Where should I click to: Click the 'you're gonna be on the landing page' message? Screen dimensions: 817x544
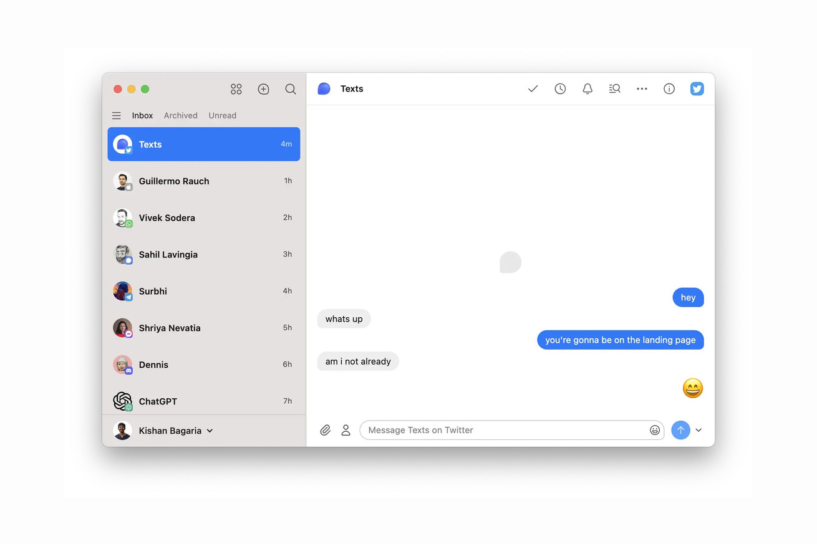(621, 340)
